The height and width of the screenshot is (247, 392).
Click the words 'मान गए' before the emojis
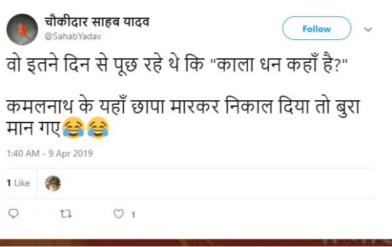33,129
